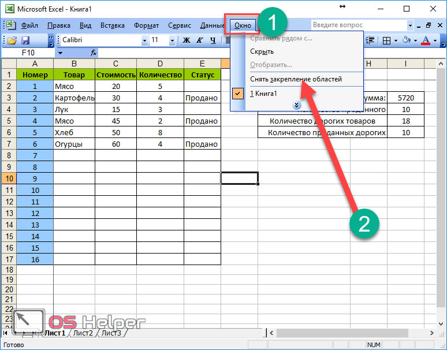Click the Name Box showing F10
The width and height of the screenshot is (447, 350).
coord(28,53)
